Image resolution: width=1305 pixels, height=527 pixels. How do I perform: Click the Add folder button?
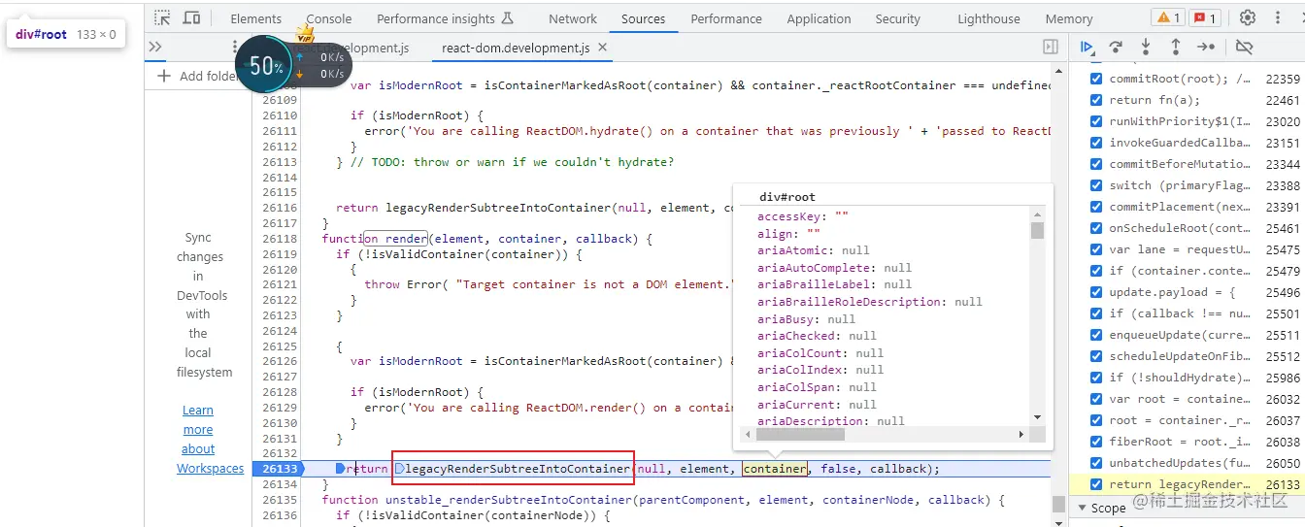point(199,76)
